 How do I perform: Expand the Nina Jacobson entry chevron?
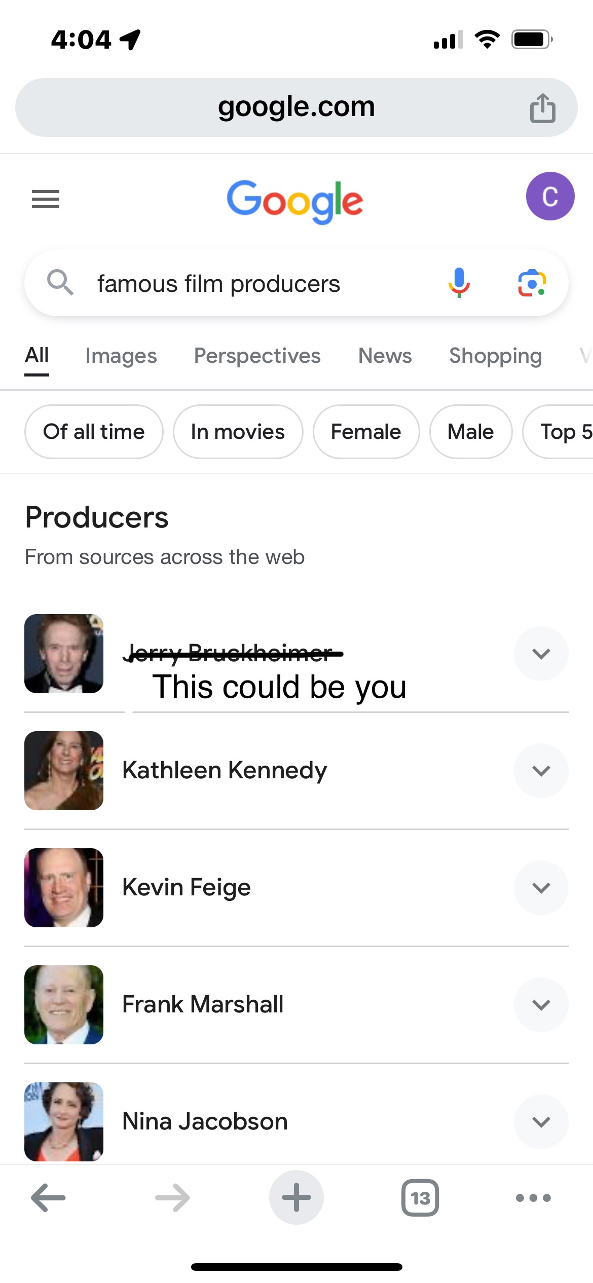point(541,1122)
